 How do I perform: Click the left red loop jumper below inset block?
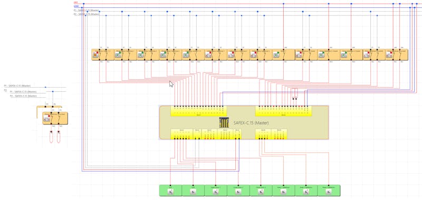[x=51, y=137]
